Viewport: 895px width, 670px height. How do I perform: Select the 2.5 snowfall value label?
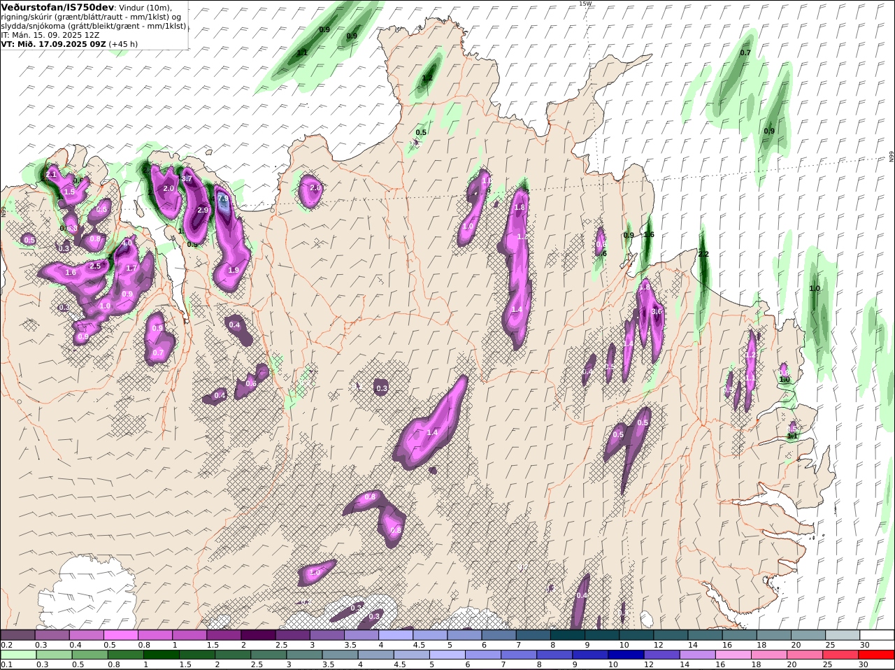coord(95,266)
